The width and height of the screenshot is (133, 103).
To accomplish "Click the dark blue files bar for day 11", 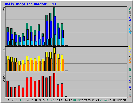I will click(x=47, y=30).
